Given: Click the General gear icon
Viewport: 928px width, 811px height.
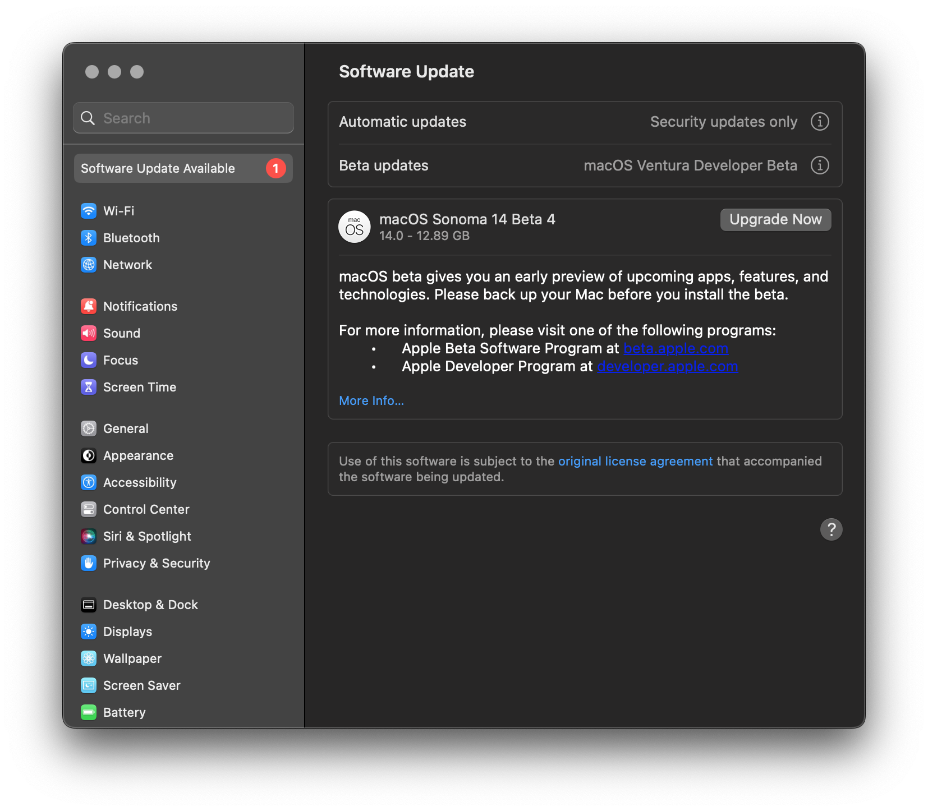Looking at the screenshot, I should pyautogui.click(x=89, y=428).
